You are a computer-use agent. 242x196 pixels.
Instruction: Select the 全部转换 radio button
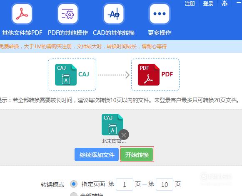74,194
